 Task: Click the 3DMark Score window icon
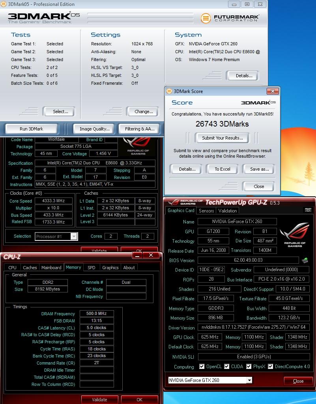pos(169,91)
